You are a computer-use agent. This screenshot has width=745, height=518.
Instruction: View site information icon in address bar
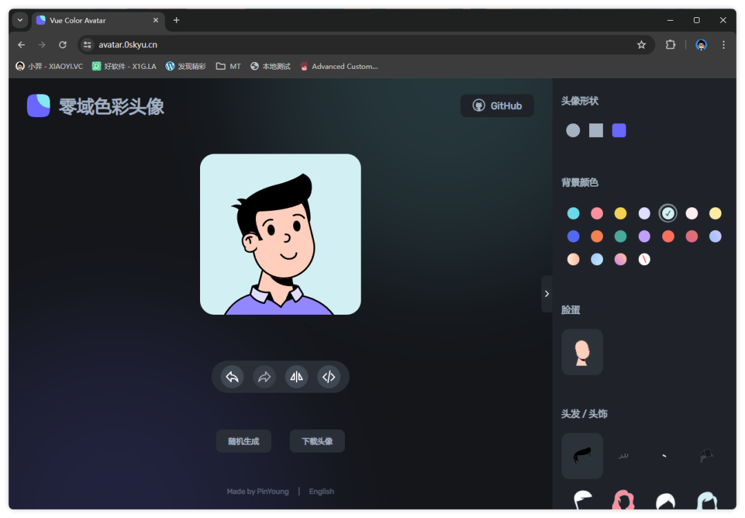[88, 45]
